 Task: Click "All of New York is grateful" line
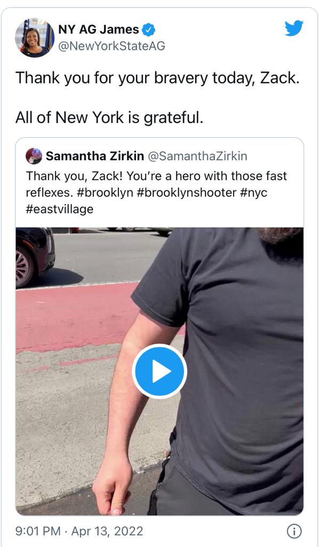[x=109, y=117]
